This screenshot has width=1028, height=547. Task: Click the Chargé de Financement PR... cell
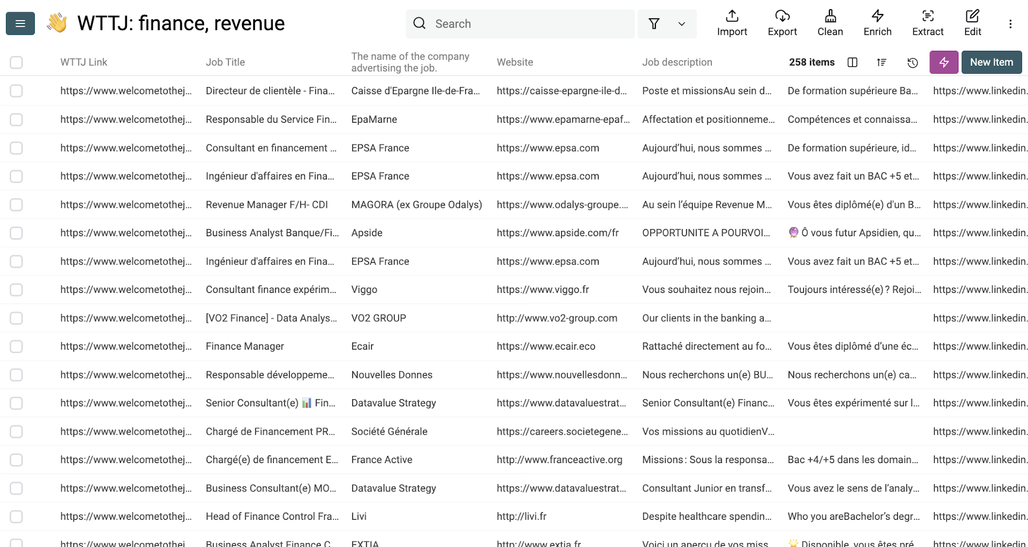click(x=270, y=431)
